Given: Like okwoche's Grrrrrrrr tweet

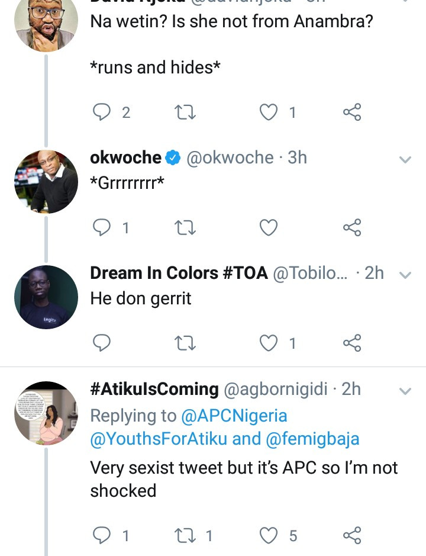Looking at the screenshot, I should click(269, 227).
